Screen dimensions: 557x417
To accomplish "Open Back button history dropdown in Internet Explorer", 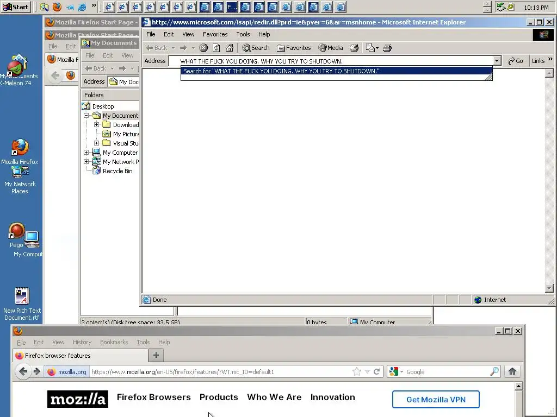I will pyautogui.click(x=173, y=48).
